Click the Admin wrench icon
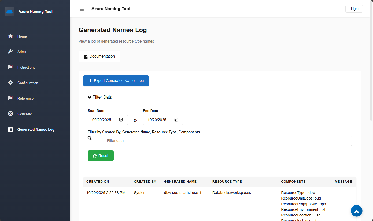 [x=10, y=52]
